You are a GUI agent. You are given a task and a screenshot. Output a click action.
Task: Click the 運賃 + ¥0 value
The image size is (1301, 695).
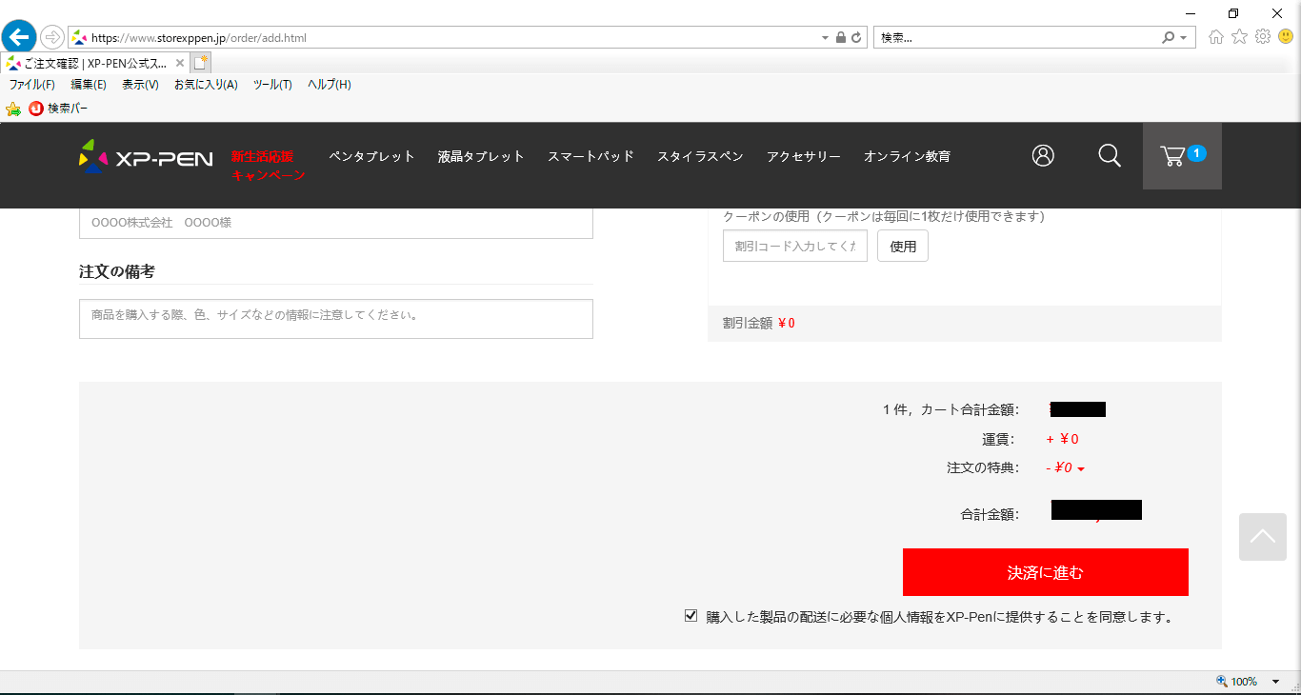point(1062,439)
